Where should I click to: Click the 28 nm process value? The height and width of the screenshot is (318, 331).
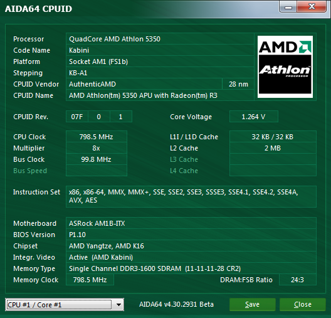pos(238,84)
